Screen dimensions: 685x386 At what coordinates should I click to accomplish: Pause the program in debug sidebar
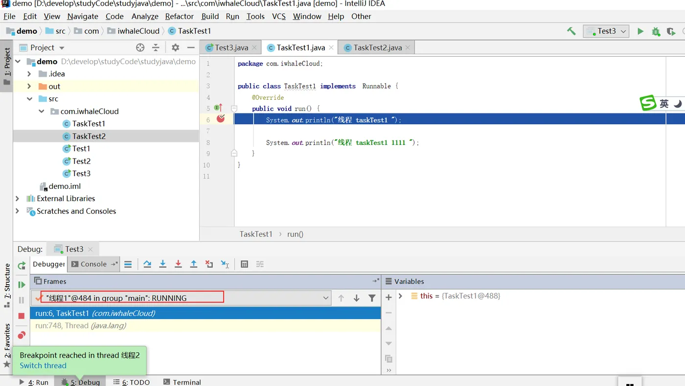[x=22, y=300]
